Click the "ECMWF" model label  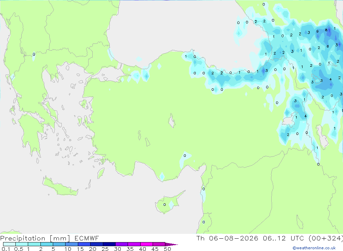(87, 238)
